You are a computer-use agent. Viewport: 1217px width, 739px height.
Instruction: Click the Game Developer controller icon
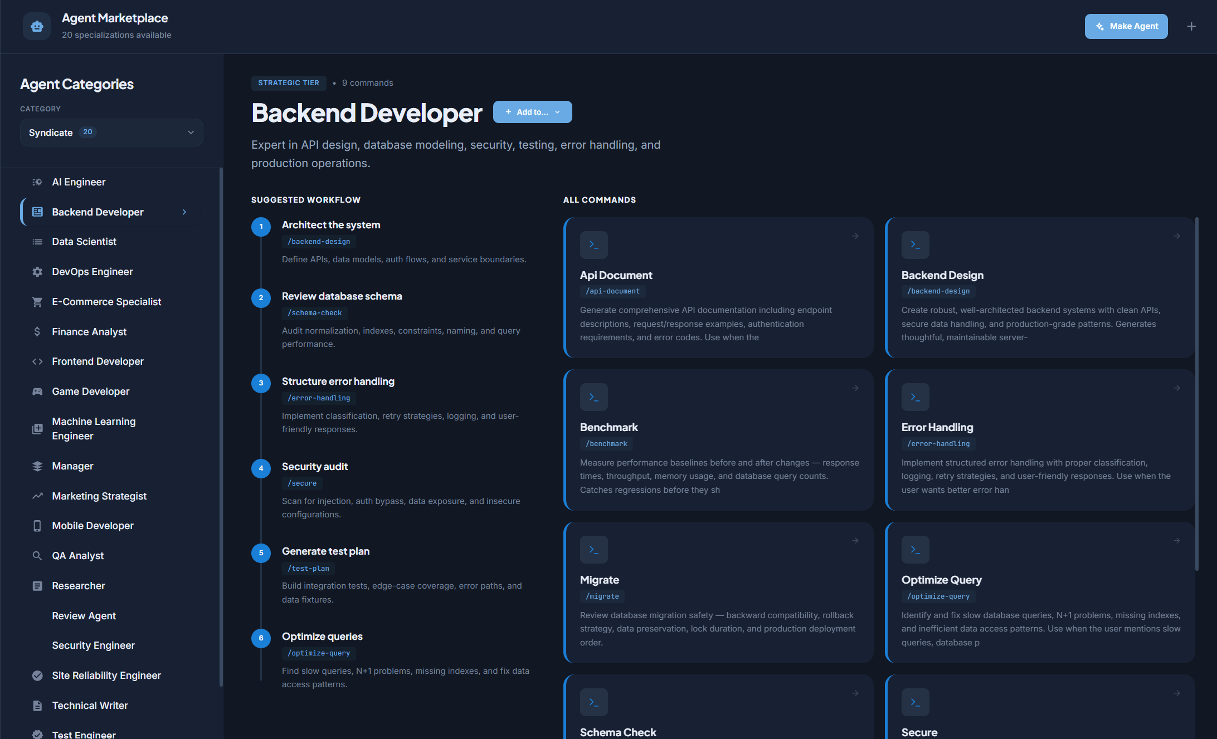37,391
